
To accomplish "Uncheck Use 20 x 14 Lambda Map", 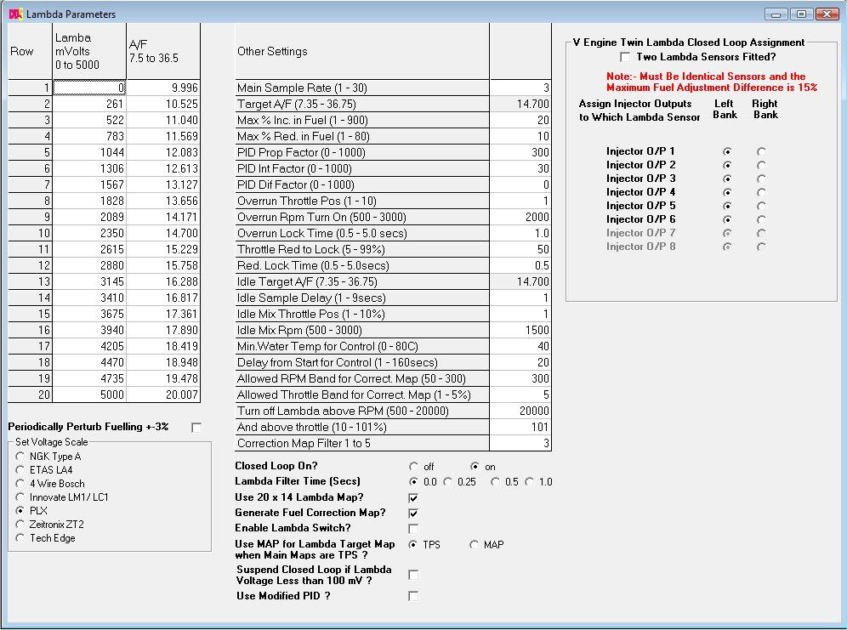I will [x=413, y=497].
